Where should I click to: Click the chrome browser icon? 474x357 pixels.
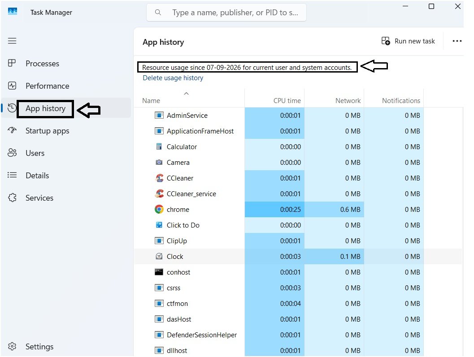[159, 209]
